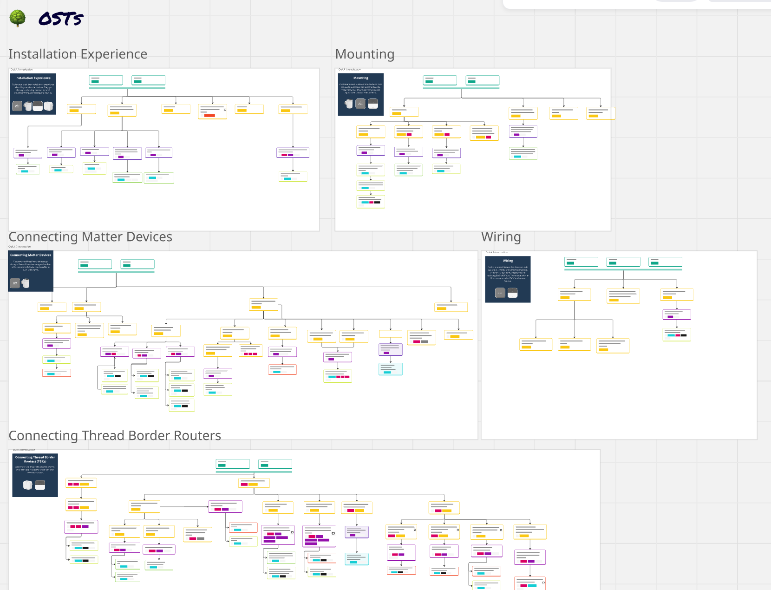771x590 pixels.
Task: Open the dark Wiring intro card
Action: (x=508, y=279)
